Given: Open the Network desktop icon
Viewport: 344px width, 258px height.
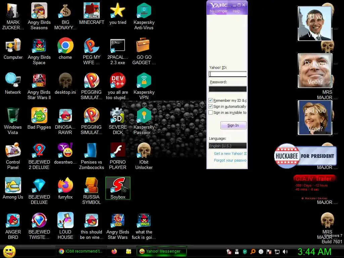Looking at the screenshot, I should pos(13,84).
